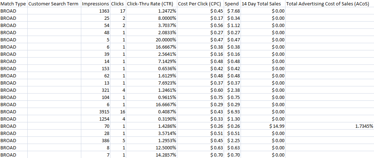Click the Spend column header

232,4
